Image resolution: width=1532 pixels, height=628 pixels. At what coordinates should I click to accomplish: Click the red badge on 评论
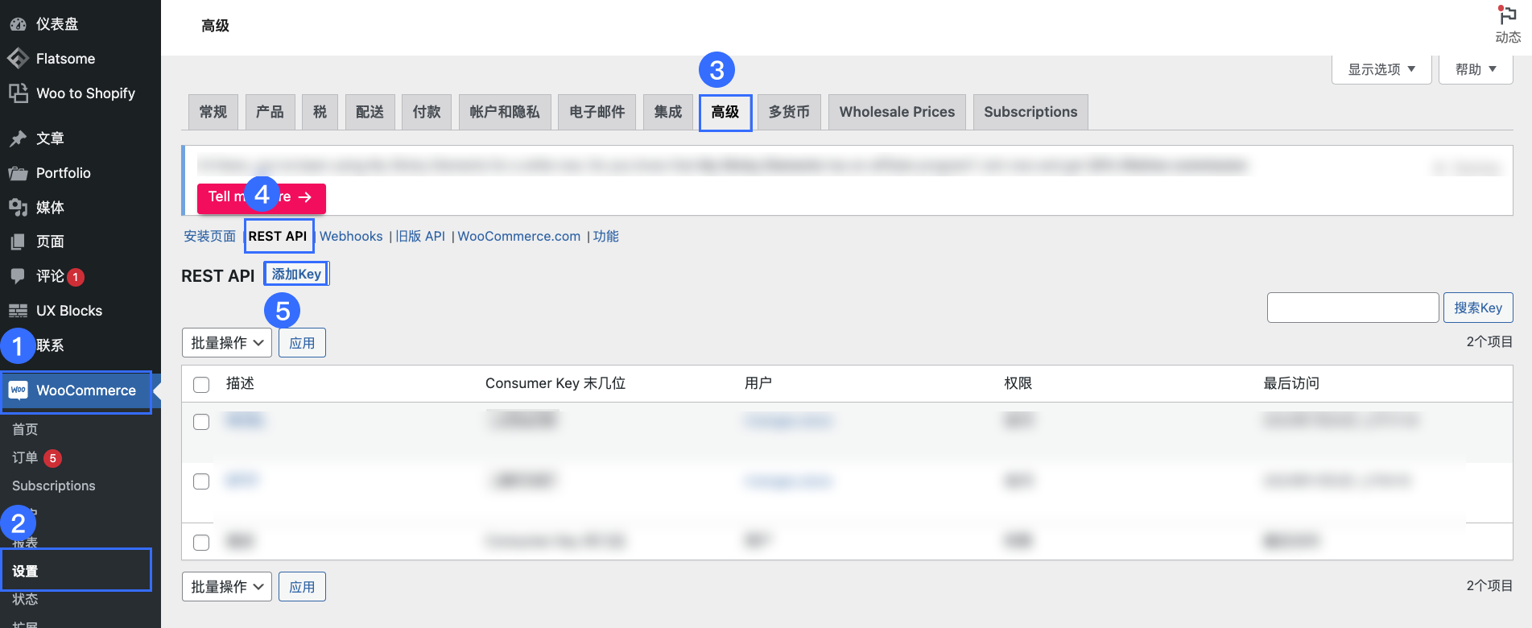coord(76,277)
